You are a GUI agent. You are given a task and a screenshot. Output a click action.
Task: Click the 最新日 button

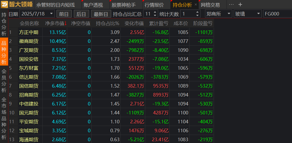click(x=101, y=14)
